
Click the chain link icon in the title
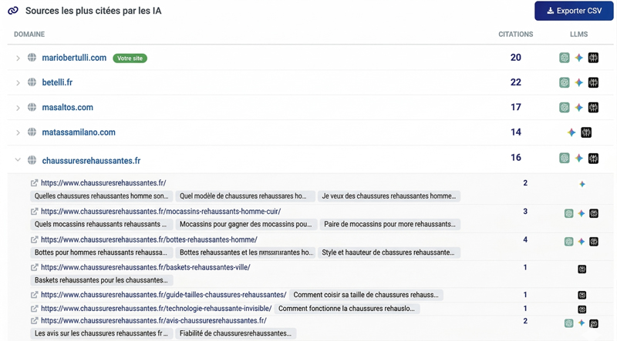point(13,11)
